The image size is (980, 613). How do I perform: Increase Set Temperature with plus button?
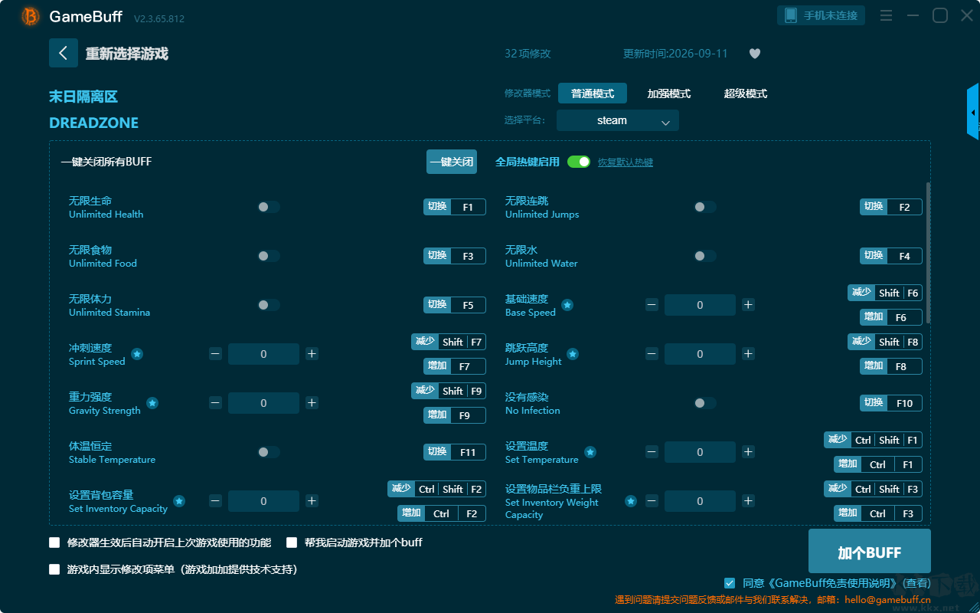(748, 452)
